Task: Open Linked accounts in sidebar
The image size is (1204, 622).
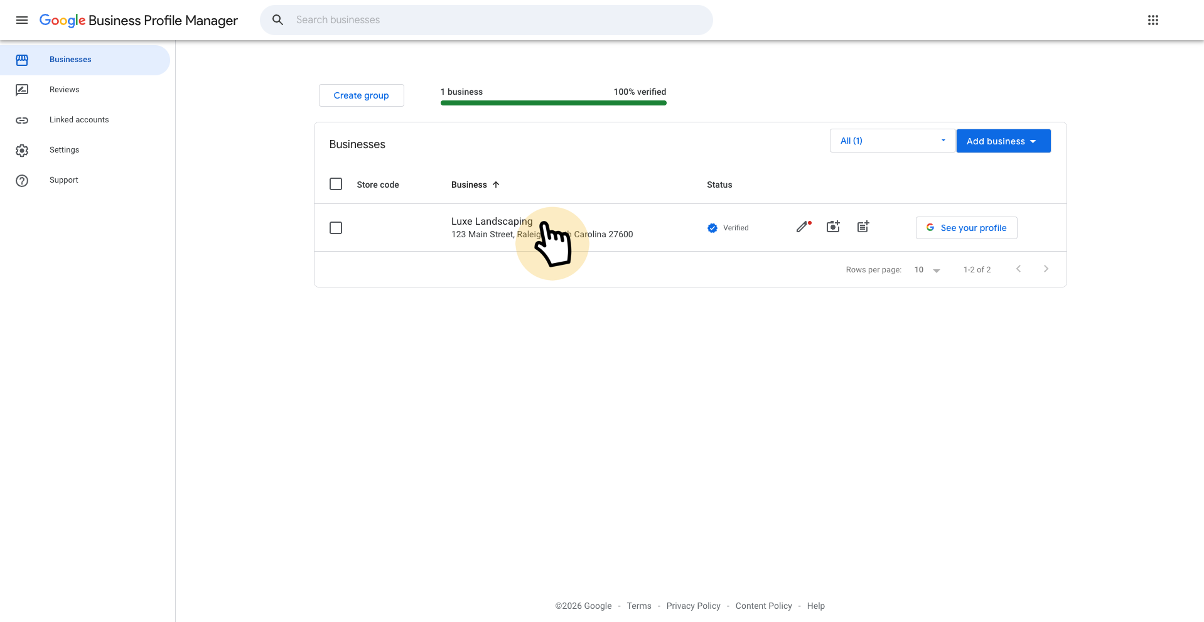Action: point(78,120)
